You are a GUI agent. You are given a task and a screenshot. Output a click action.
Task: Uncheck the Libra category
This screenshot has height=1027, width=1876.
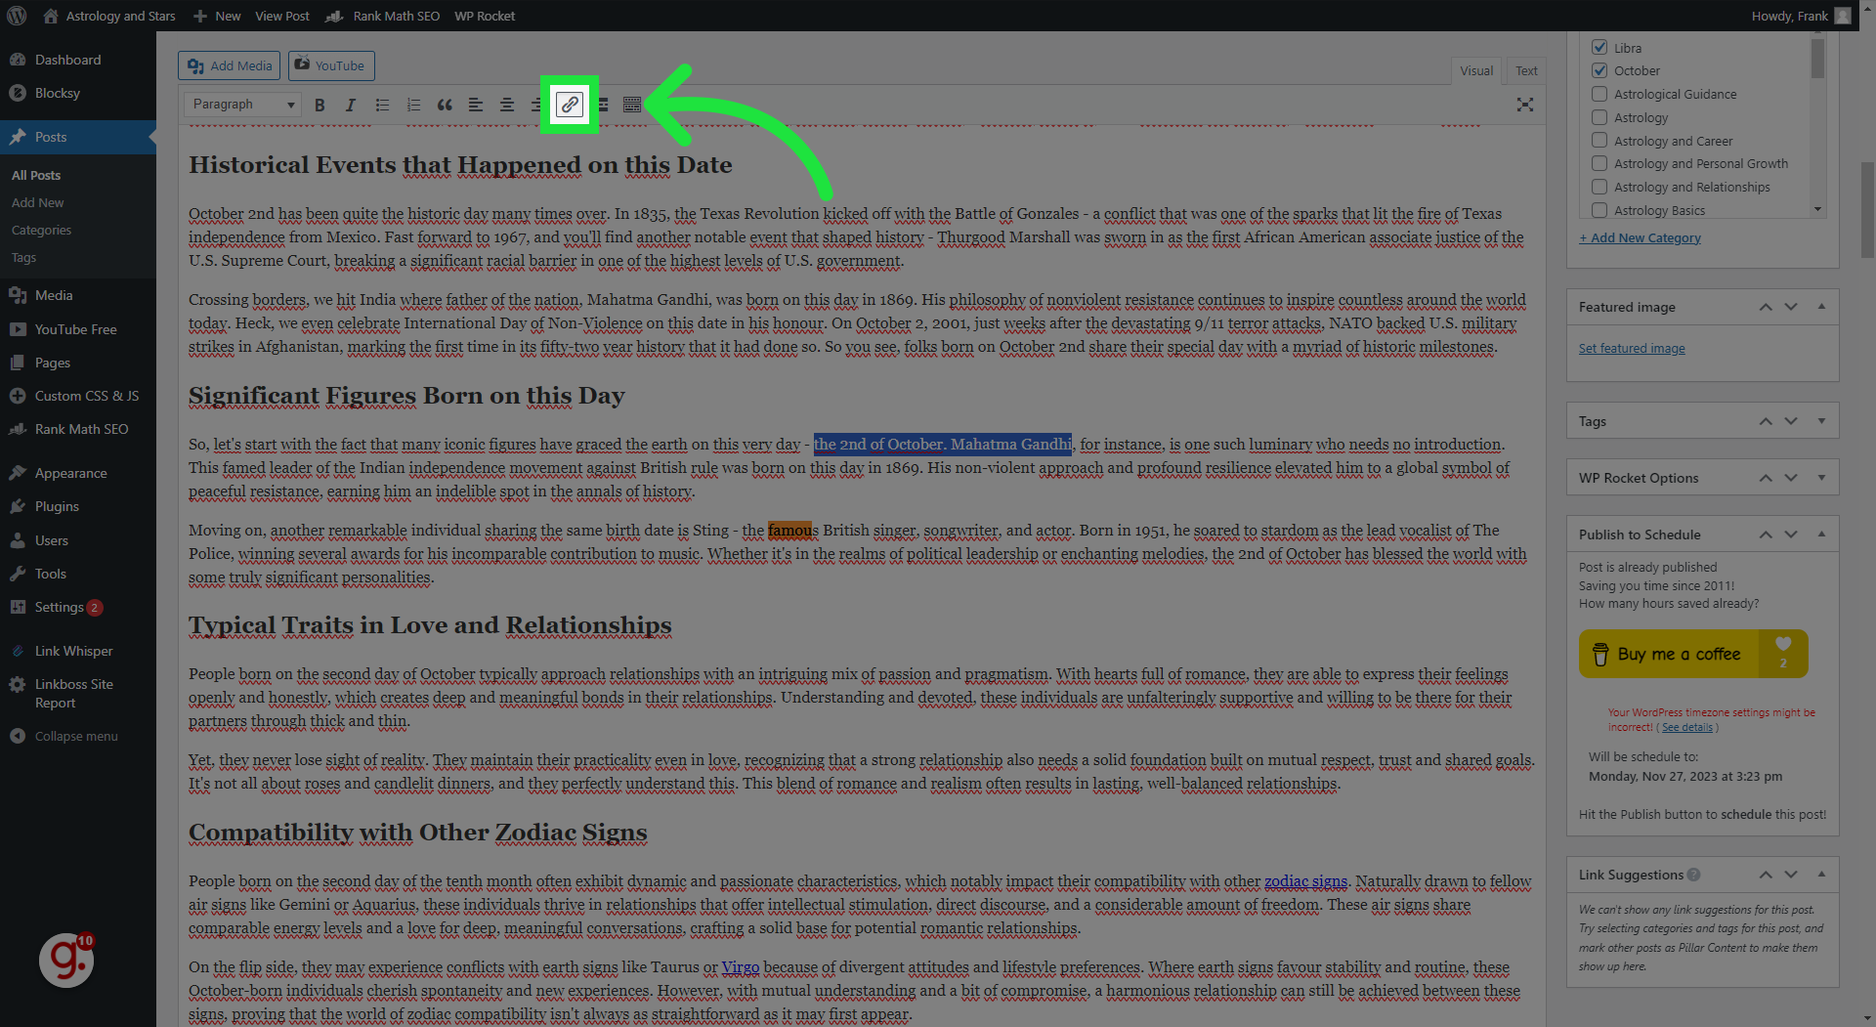tap(1599, 47)
